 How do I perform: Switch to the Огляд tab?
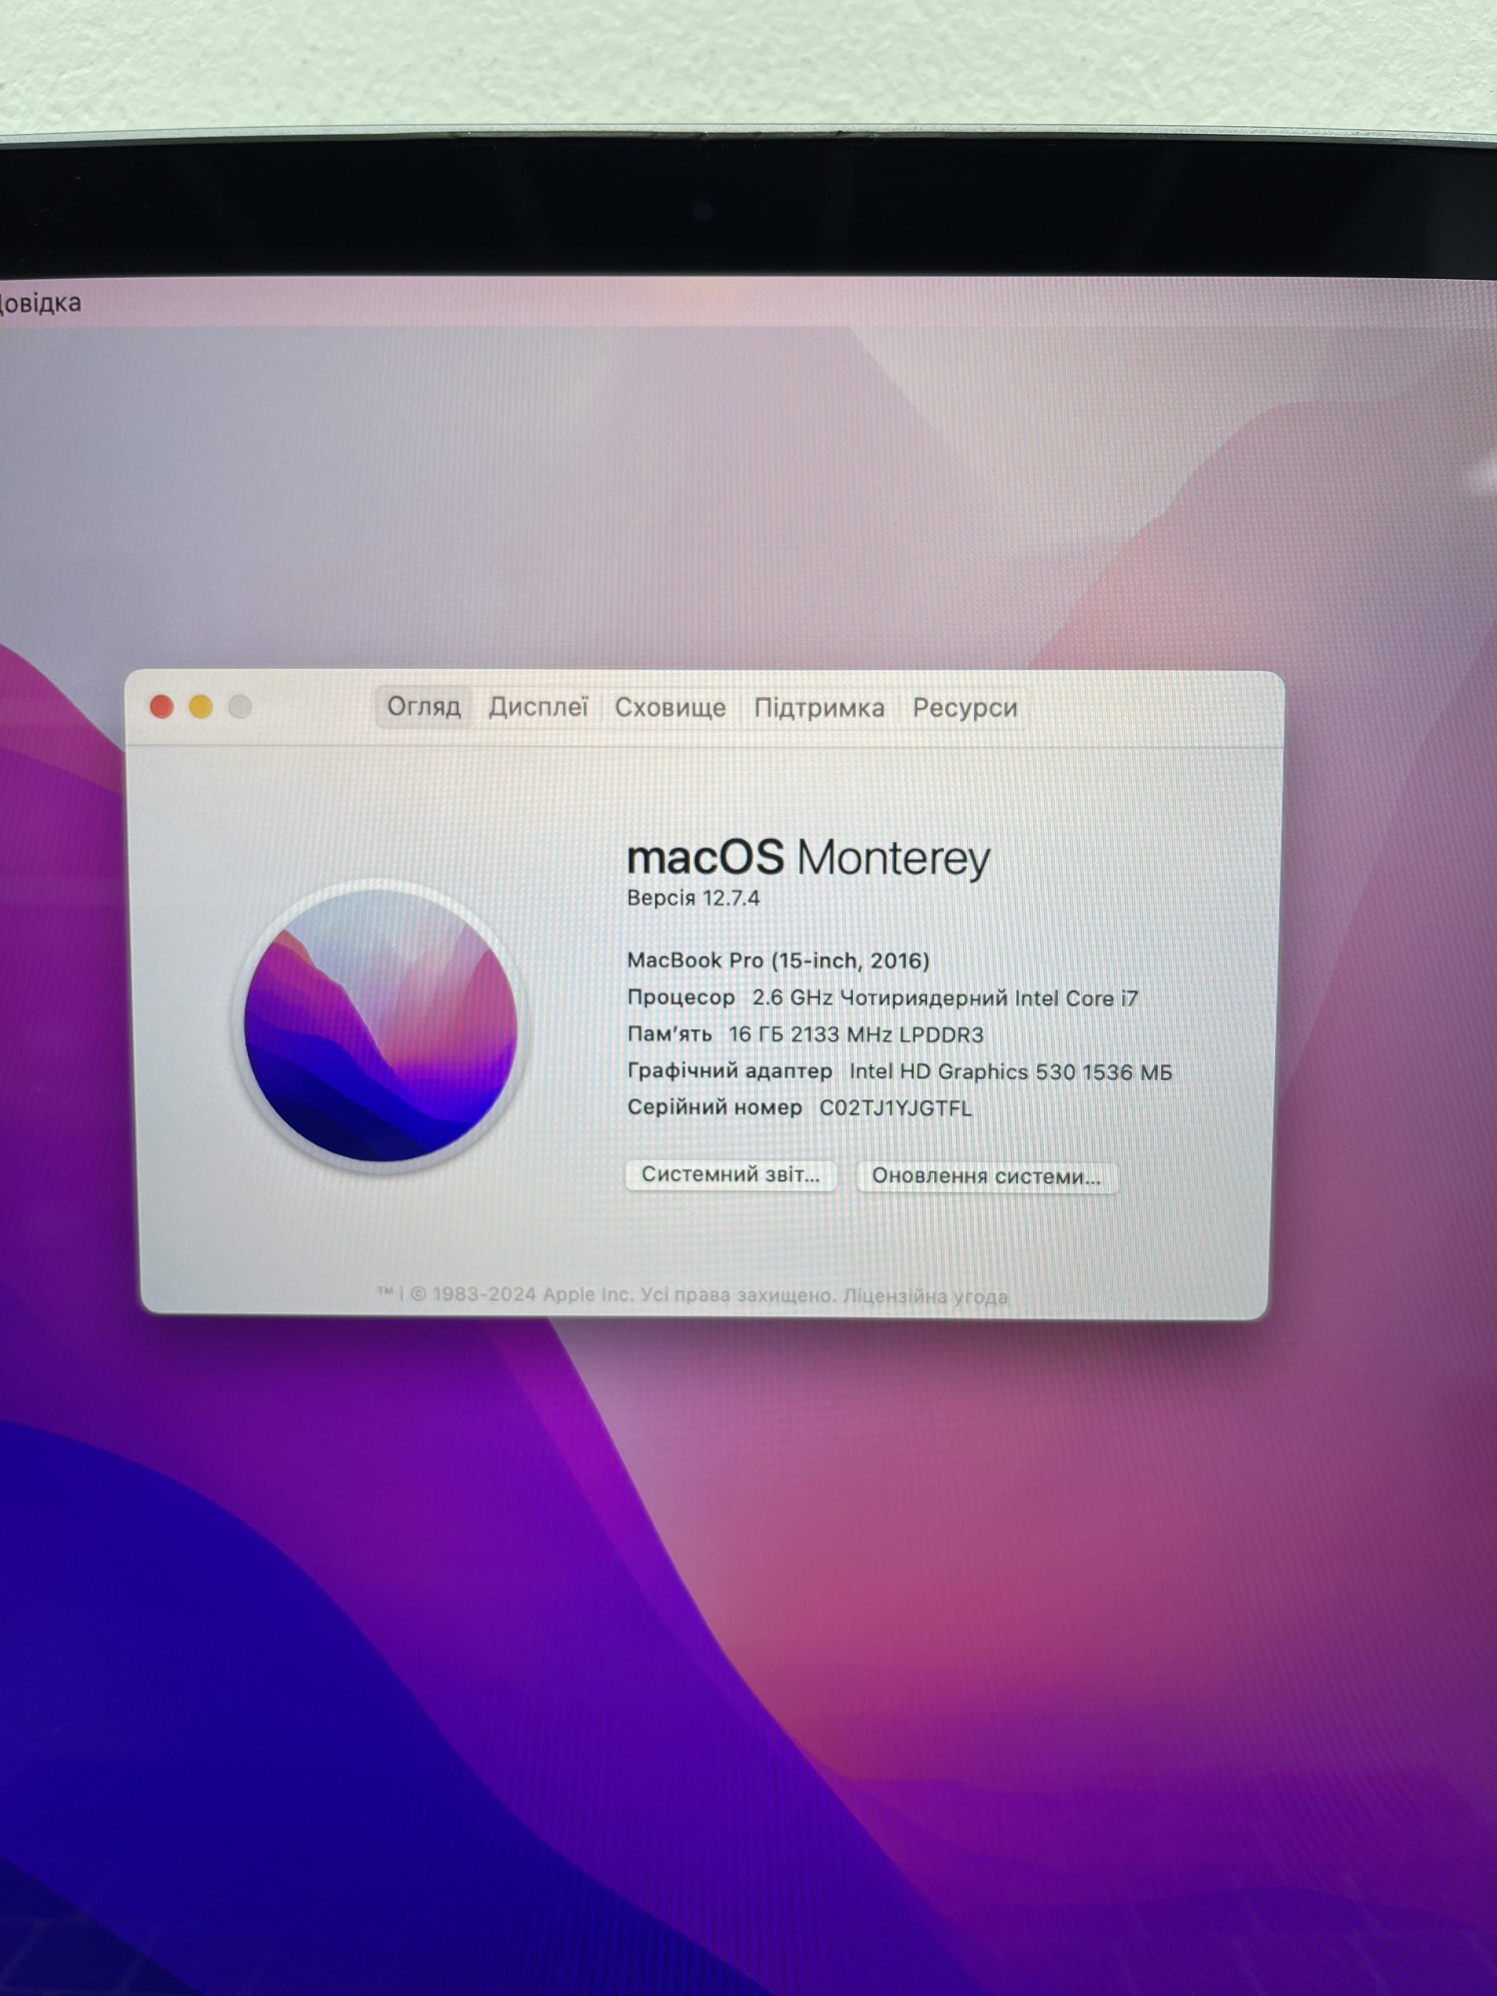423,706
